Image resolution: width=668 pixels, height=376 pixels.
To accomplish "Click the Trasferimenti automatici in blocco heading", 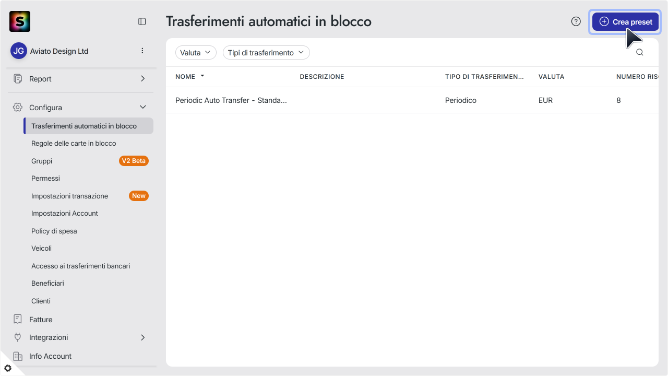I will [x=269, y=21].
